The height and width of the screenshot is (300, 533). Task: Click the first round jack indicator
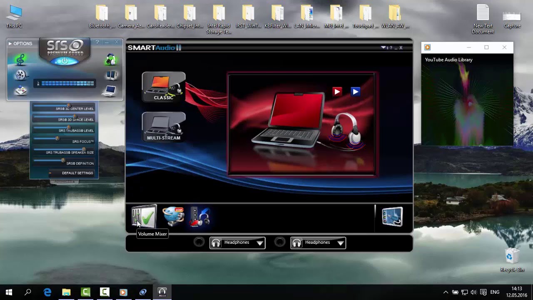[199, 242]
